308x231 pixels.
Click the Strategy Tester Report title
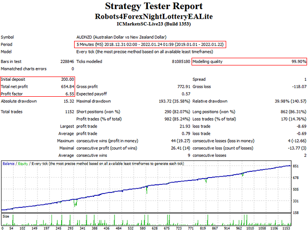click(x=154, y=7)
